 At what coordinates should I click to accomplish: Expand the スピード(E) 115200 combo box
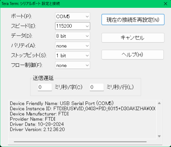[x=72, y=26]
